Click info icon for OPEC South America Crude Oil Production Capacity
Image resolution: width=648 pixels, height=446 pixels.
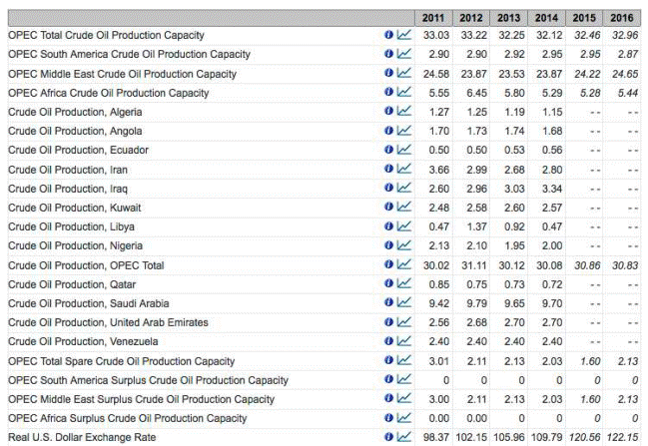tap(388, 54)
